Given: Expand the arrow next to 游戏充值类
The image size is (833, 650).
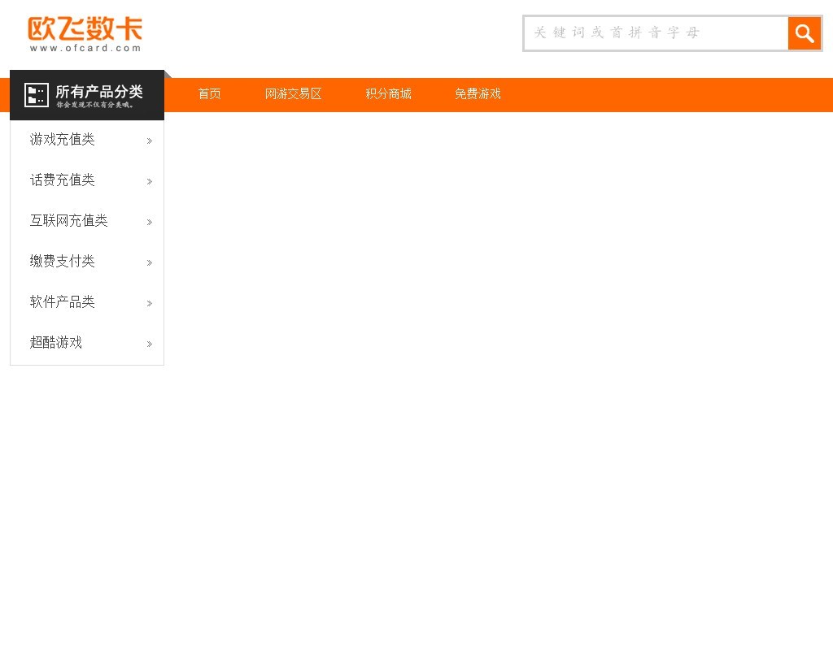Looking at the screenshot, I should 150,141.
